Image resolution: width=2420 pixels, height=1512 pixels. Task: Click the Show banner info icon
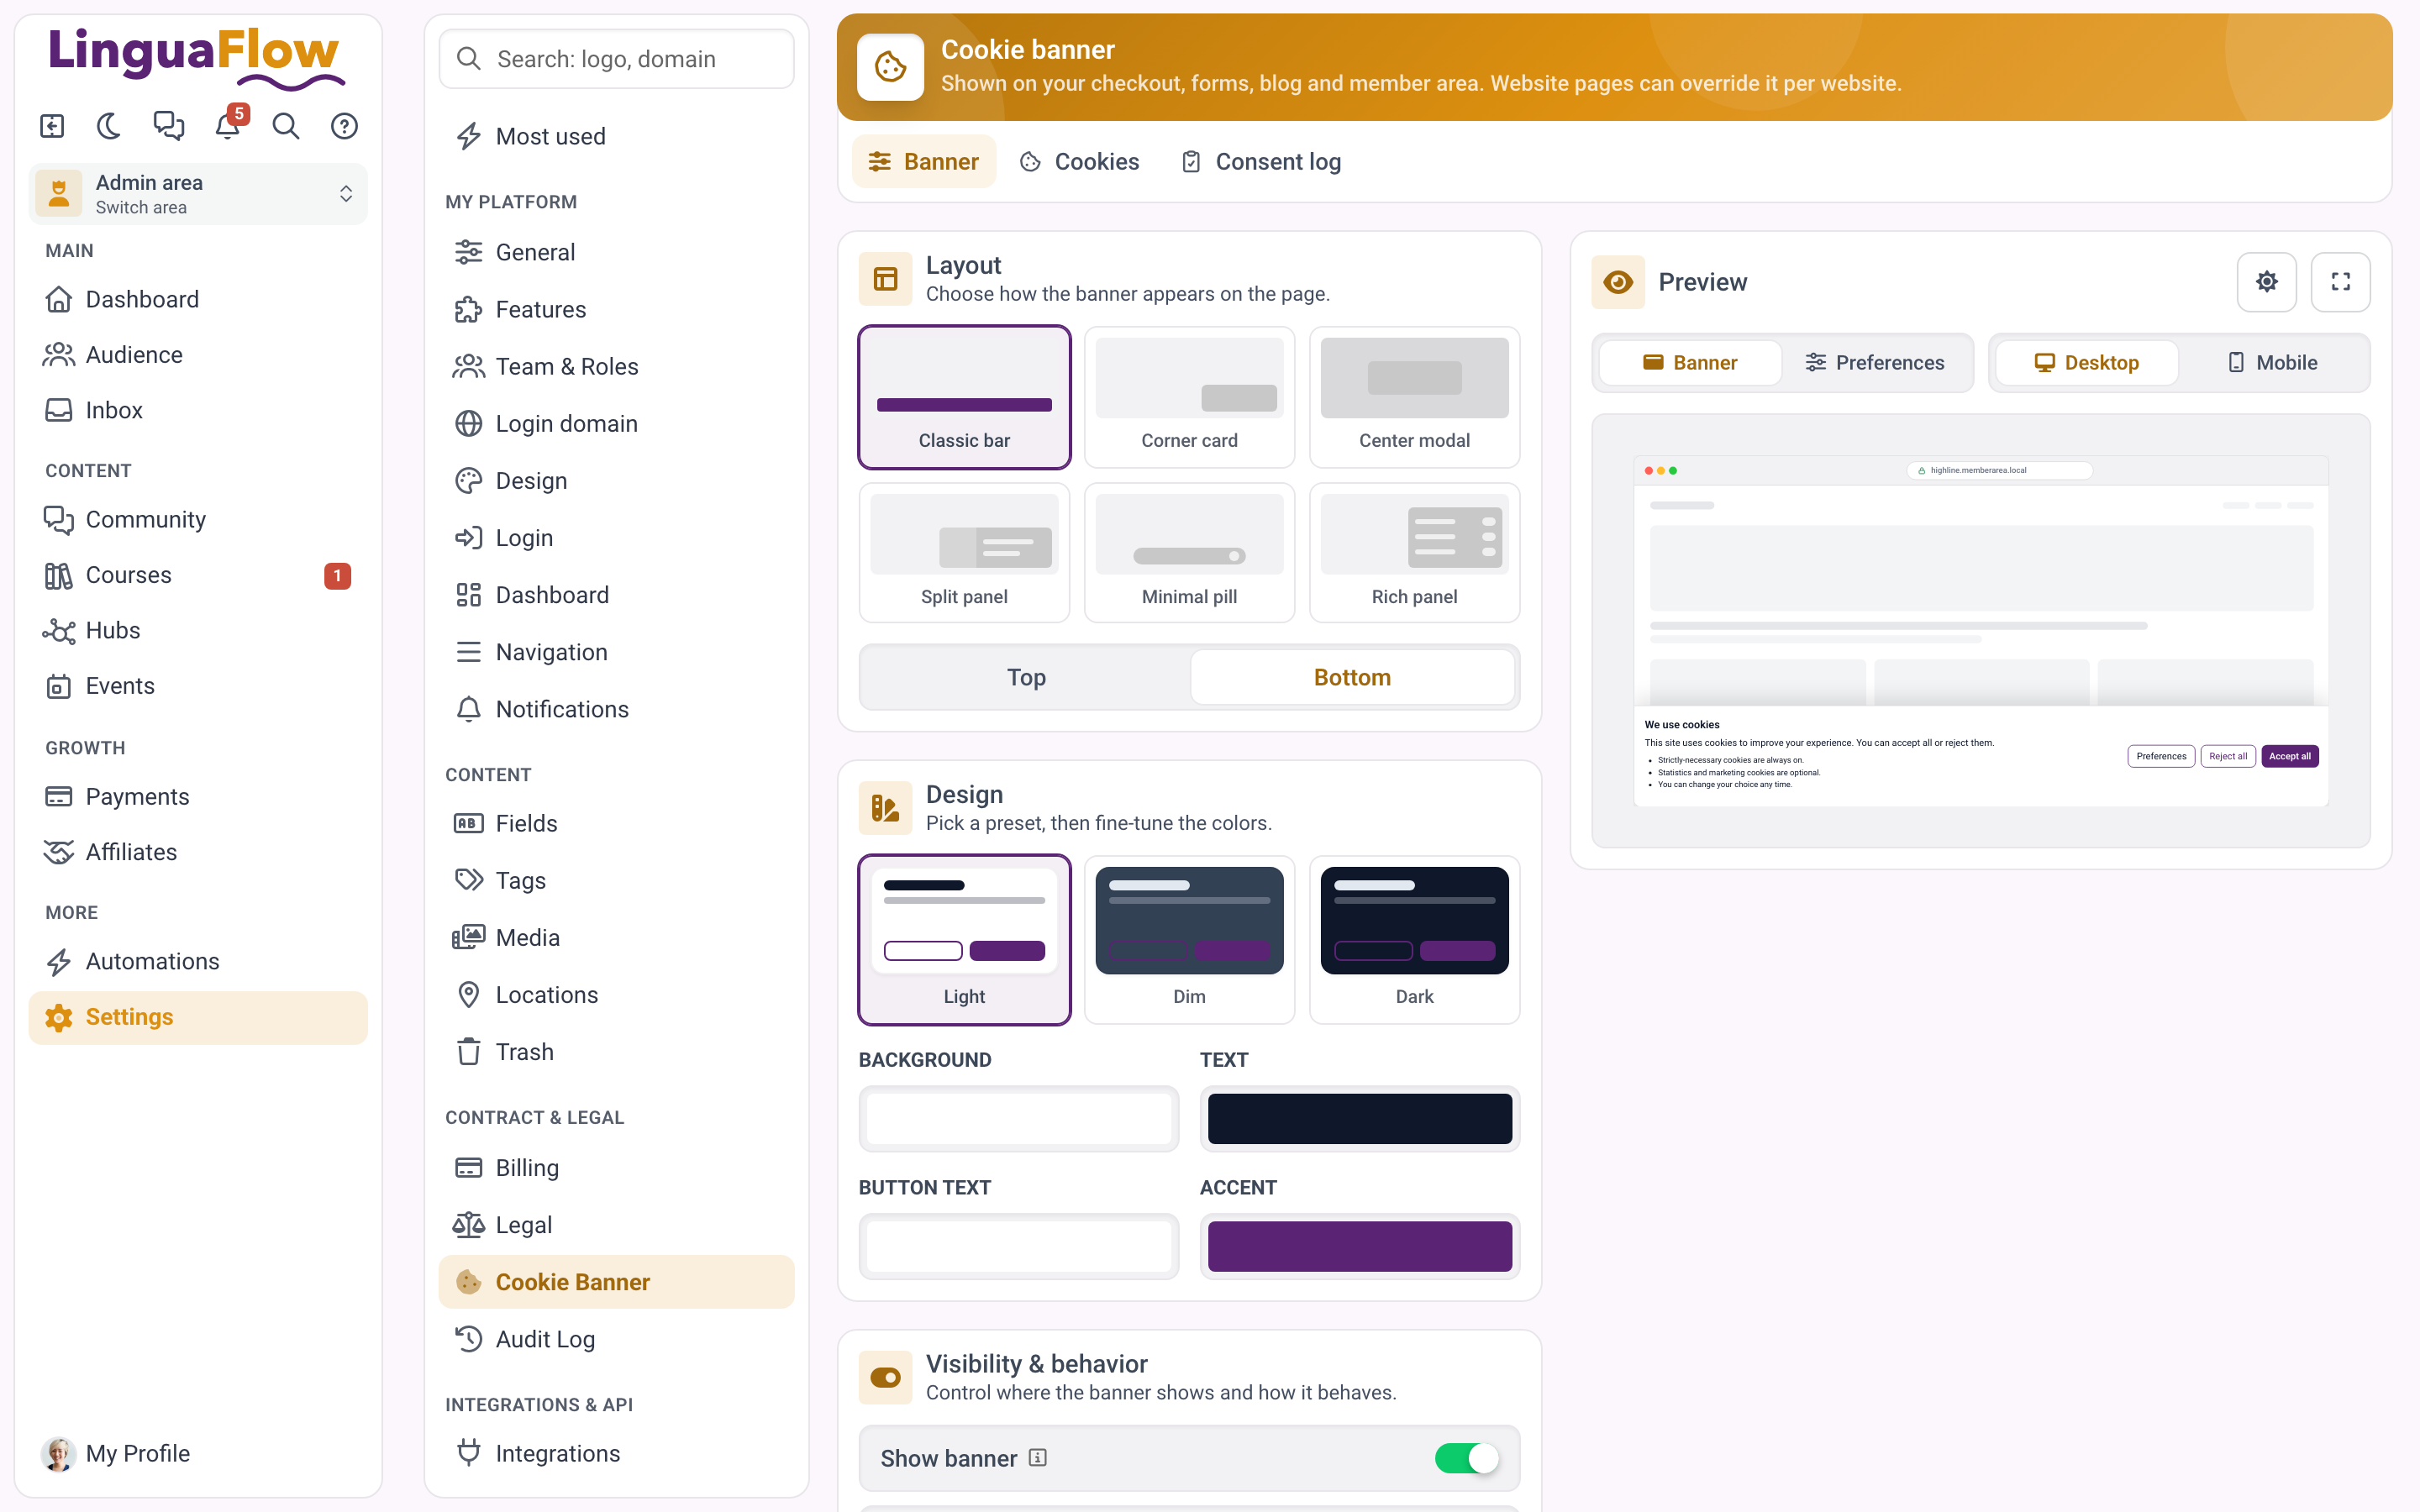tap(1038, 1458)
